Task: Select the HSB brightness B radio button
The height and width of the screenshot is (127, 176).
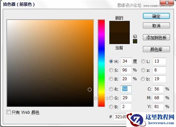Action: (x=111, y=79)
